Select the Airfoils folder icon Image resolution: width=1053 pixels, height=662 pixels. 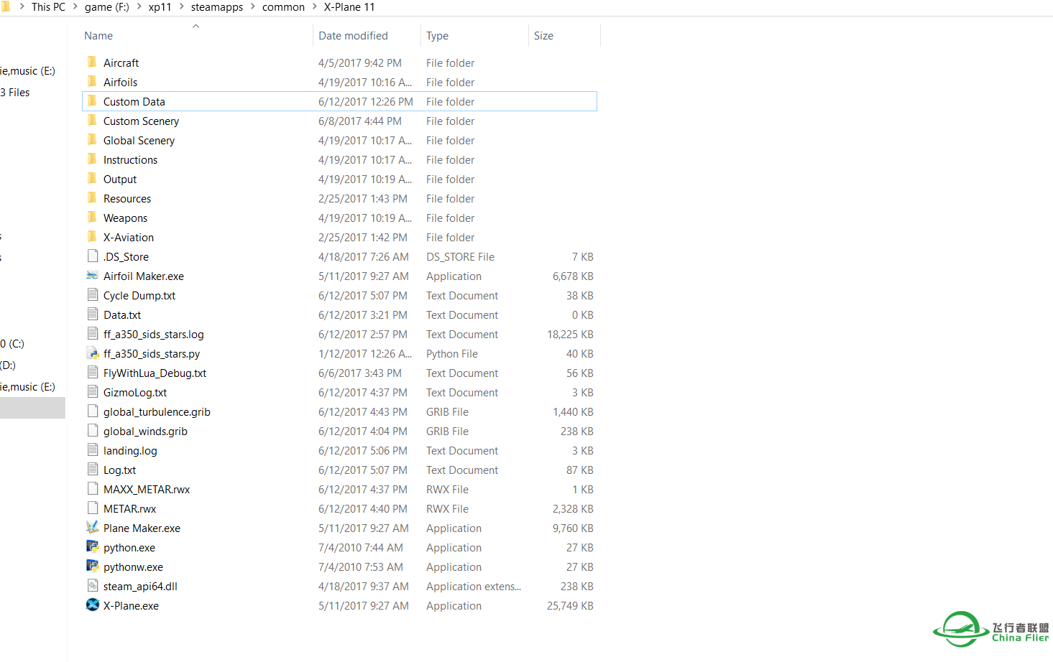[x=92, y=82]
